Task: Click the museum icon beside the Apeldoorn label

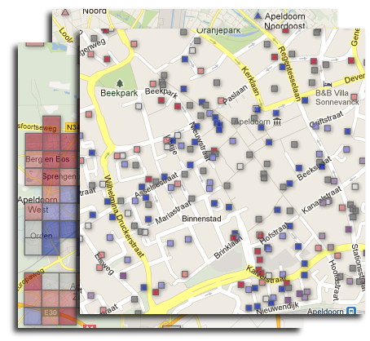Action: click(277, 122)
